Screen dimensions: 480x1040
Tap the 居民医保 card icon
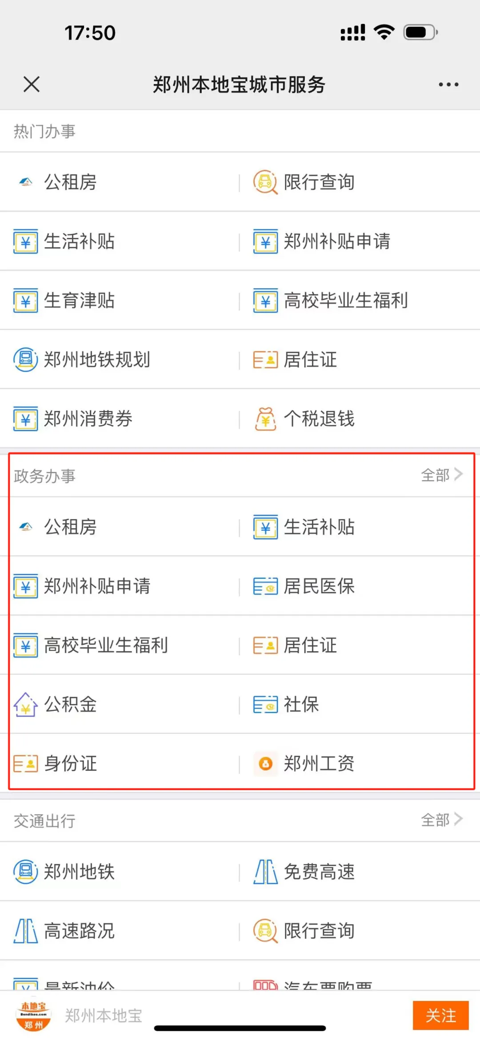coord(265,586)
